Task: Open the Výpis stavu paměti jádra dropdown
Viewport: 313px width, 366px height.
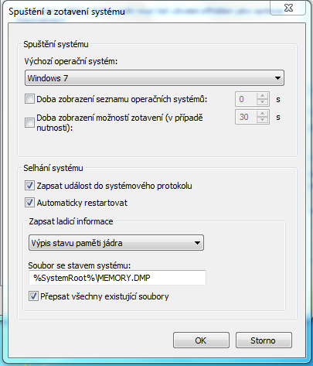Action: click(x=116, y=243)
